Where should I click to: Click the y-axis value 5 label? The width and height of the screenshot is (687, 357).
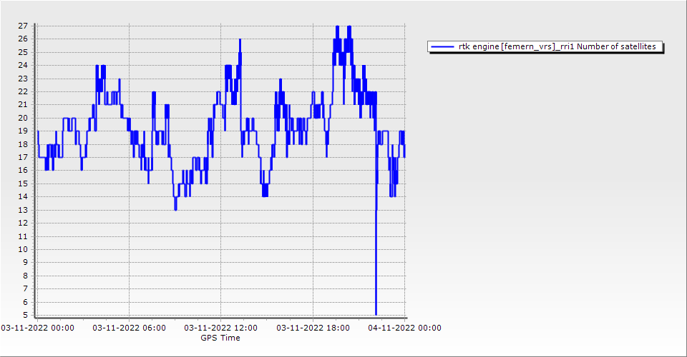[x=25, y=315]
